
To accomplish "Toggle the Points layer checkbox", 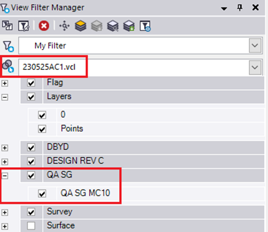I will [x=42, y=129].
